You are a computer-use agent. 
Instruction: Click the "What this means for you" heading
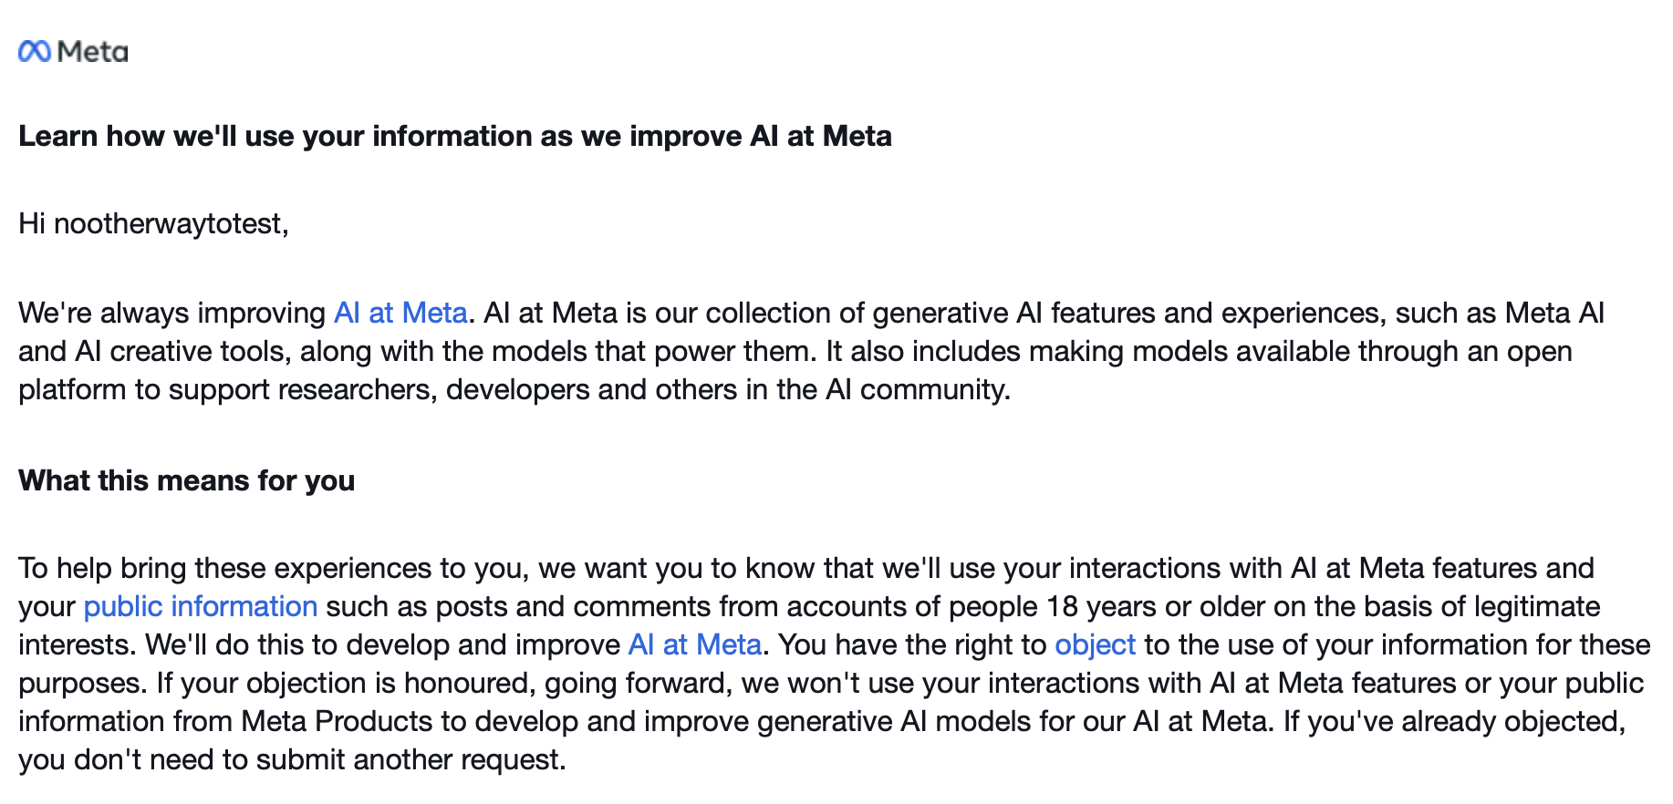(x=187, y=480)
